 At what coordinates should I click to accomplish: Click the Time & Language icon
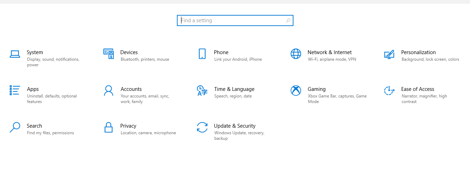tap(202, 91)
